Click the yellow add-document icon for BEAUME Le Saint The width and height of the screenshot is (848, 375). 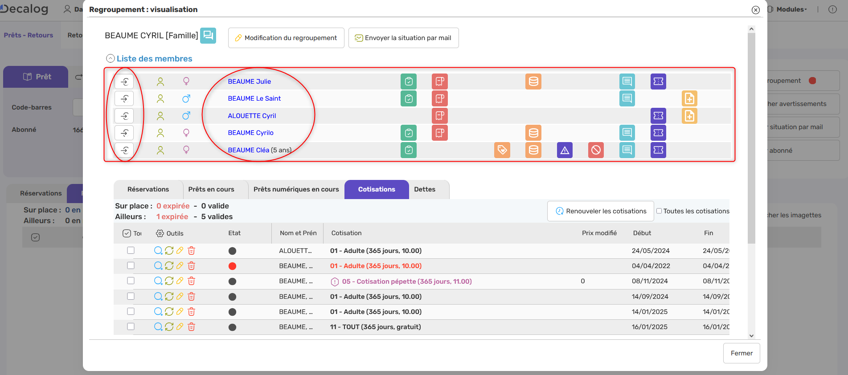pos(689,98)
